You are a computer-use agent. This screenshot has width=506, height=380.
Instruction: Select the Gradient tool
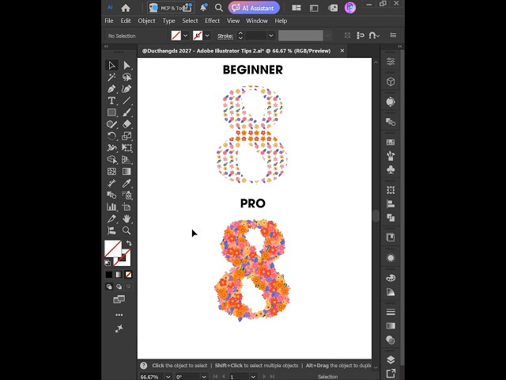(126, 172)
